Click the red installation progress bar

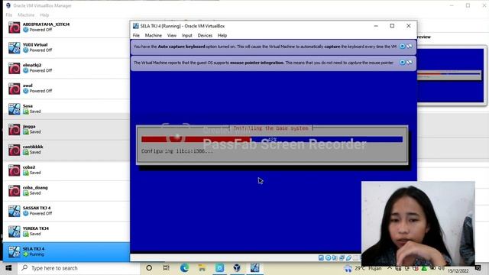196,139
